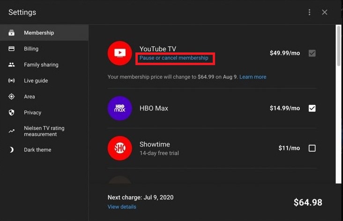Click the red YouTube TV logo
This screenshot has height=221, width=343.
(x=120, y=53)
